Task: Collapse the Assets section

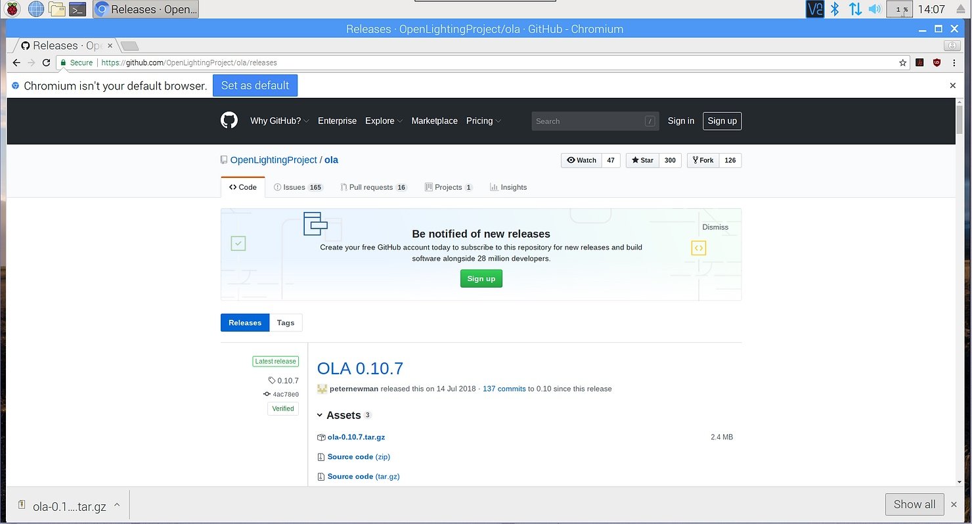Action: 320,415
